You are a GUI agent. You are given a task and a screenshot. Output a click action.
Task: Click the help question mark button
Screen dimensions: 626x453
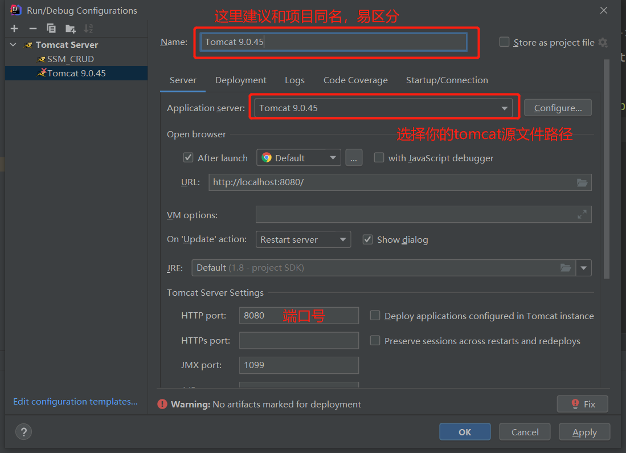(x=23, y=432)
